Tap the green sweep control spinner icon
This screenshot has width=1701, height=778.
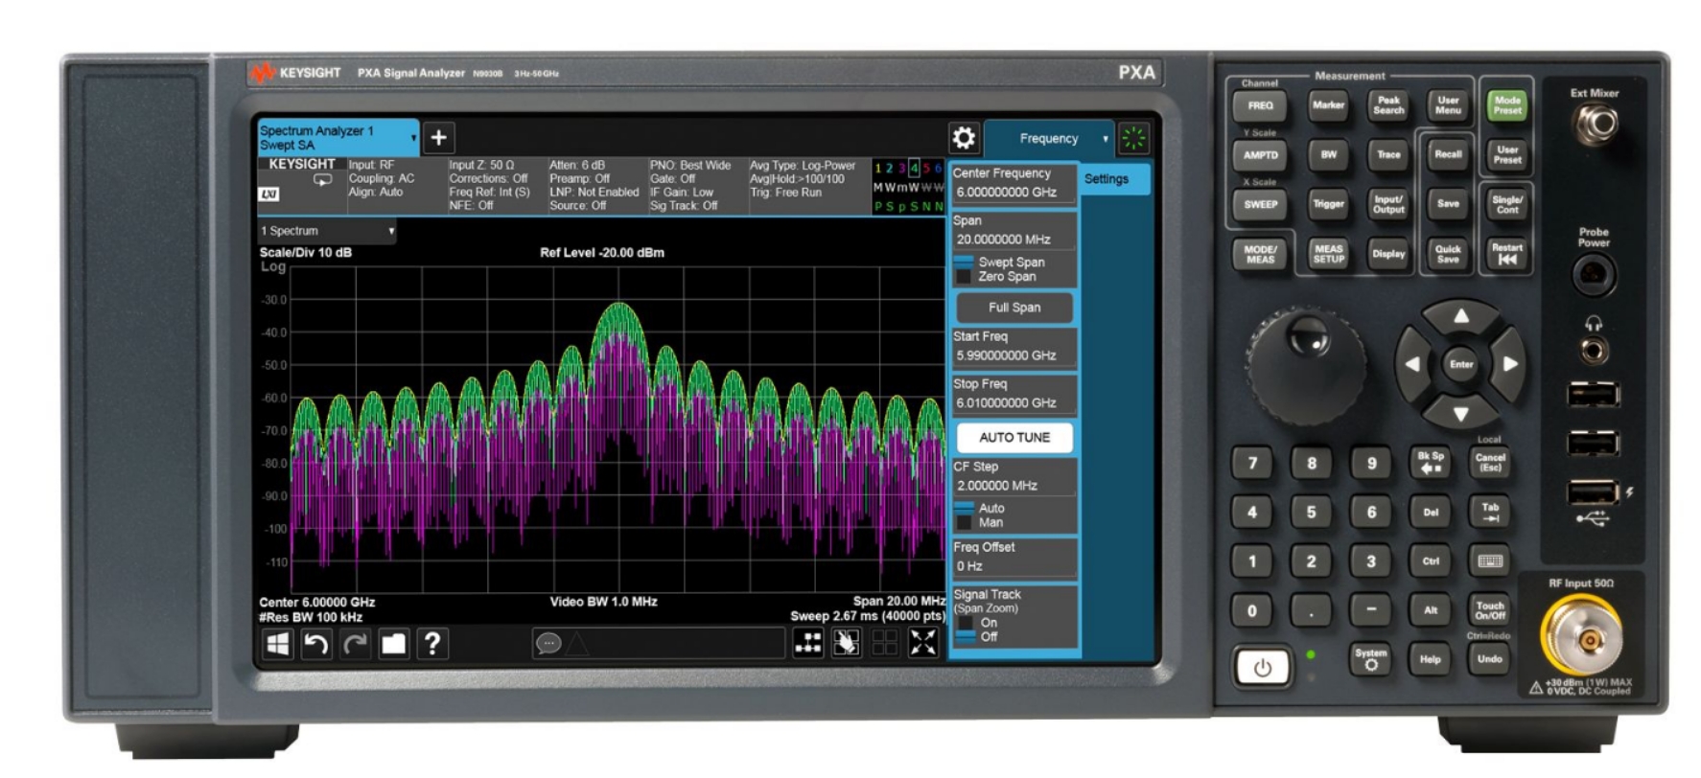[1134, 139]
